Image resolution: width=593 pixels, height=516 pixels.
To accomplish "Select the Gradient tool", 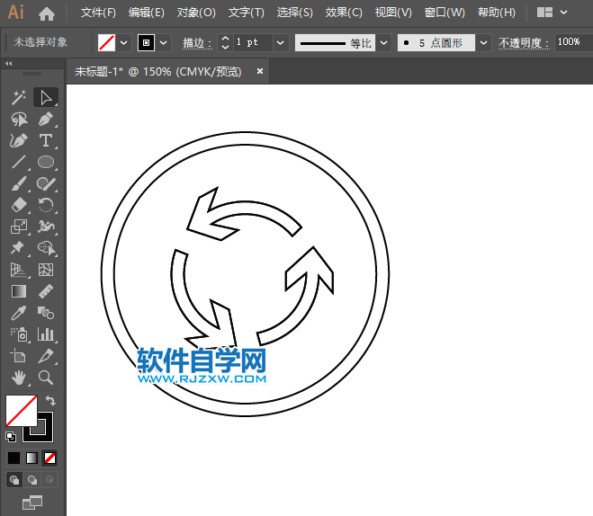I will coord(18,291).
